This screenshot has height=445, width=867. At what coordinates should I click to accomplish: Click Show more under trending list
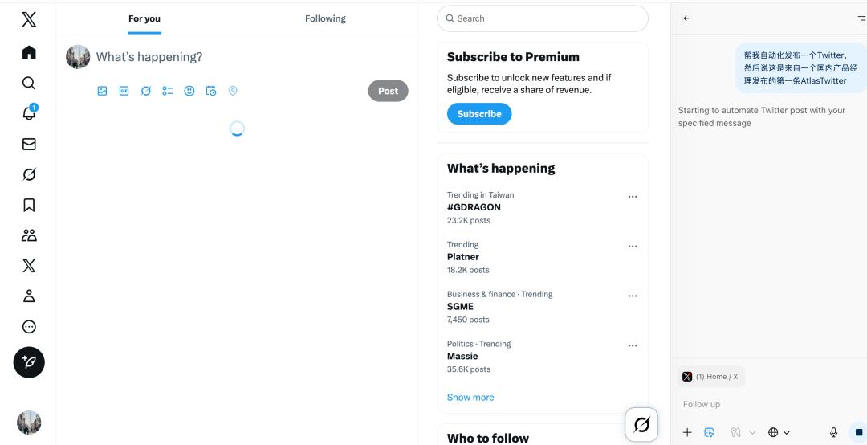click(470, 398)
